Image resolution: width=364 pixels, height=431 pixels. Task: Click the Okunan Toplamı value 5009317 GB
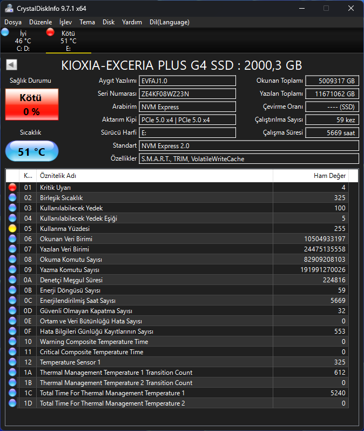pos(332,81)
